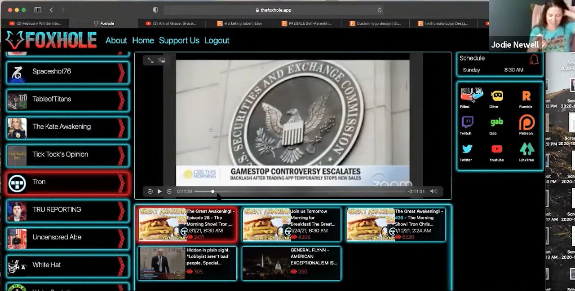This screenshot has height=291, width=575.
Task: Open the Twitter profile icon
Action: [467, 149]
